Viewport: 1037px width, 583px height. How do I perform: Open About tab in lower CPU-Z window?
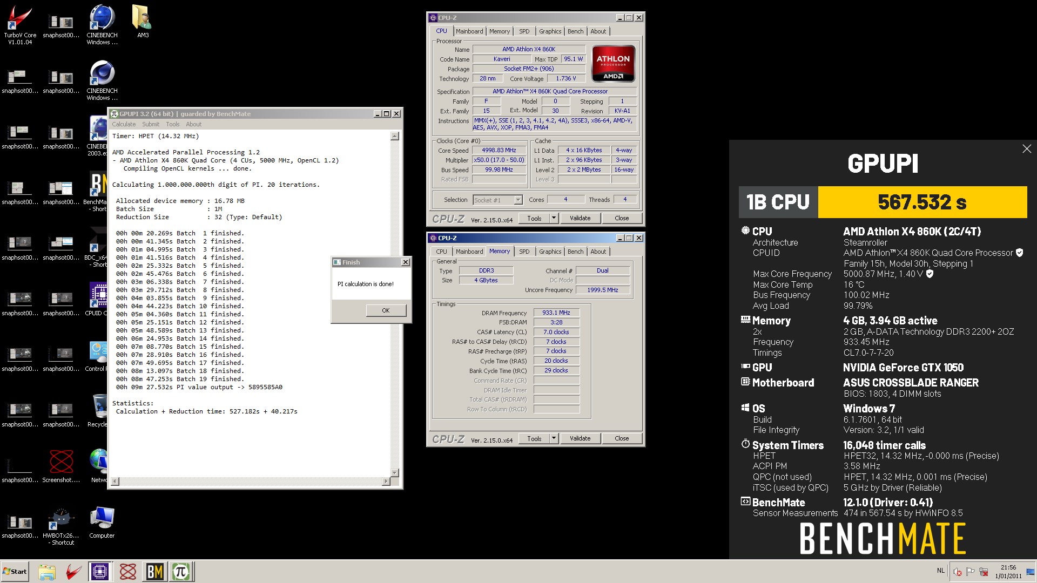(x=598, y=252)
